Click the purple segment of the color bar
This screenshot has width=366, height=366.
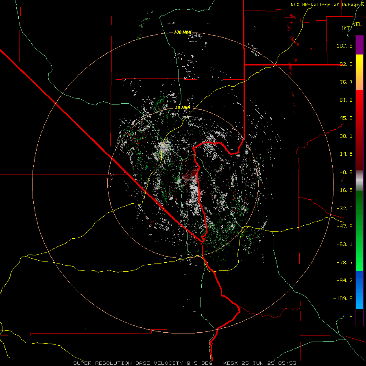(359, 45)
